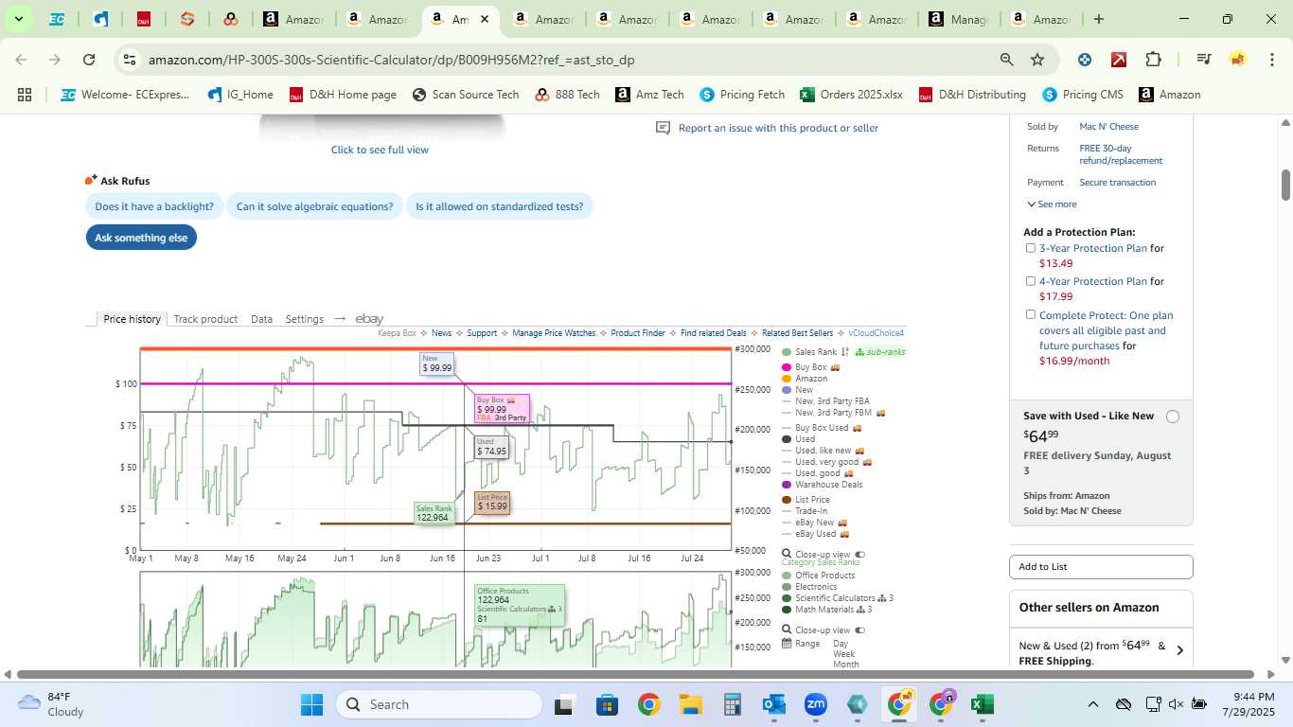Select the Week range option
The height and width of the screenshot is (727, 1293).
pyautogui.click(x=843, y=654)
